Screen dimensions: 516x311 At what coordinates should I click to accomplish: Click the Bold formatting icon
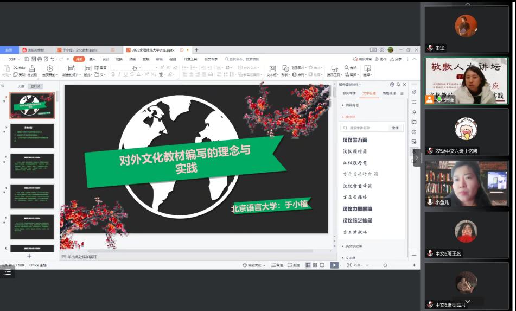pos(113,74)
